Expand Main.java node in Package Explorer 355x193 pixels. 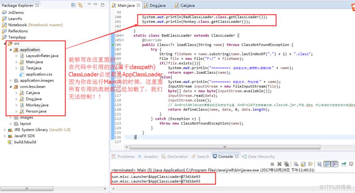point(16,62)
